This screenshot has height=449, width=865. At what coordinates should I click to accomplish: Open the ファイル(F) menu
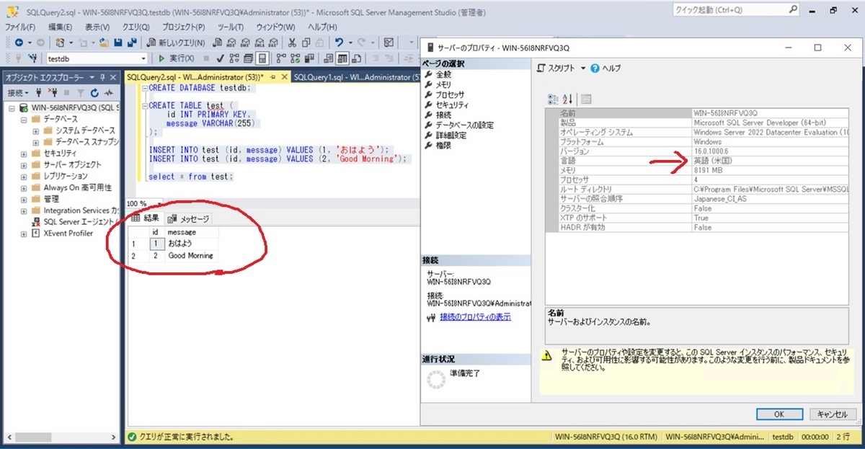(x=20, y=27)
